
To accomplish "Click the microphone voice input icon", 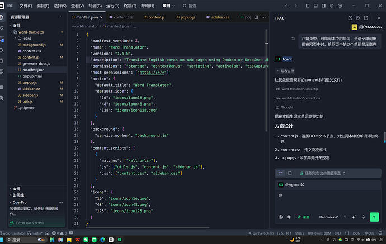I will click(x=363, y=217).
